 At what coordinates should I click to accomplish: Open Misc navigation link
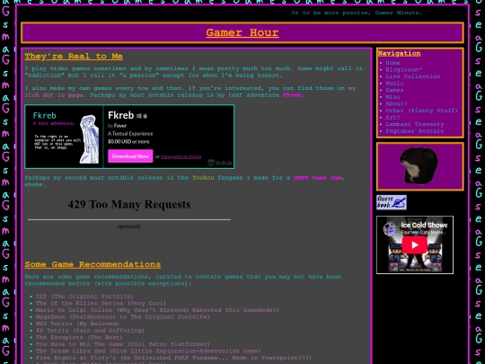[392, 97]
